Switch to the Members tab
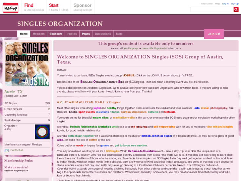Image resolution: width=241 pixels, height=181 pixels. tap(38, 34)
